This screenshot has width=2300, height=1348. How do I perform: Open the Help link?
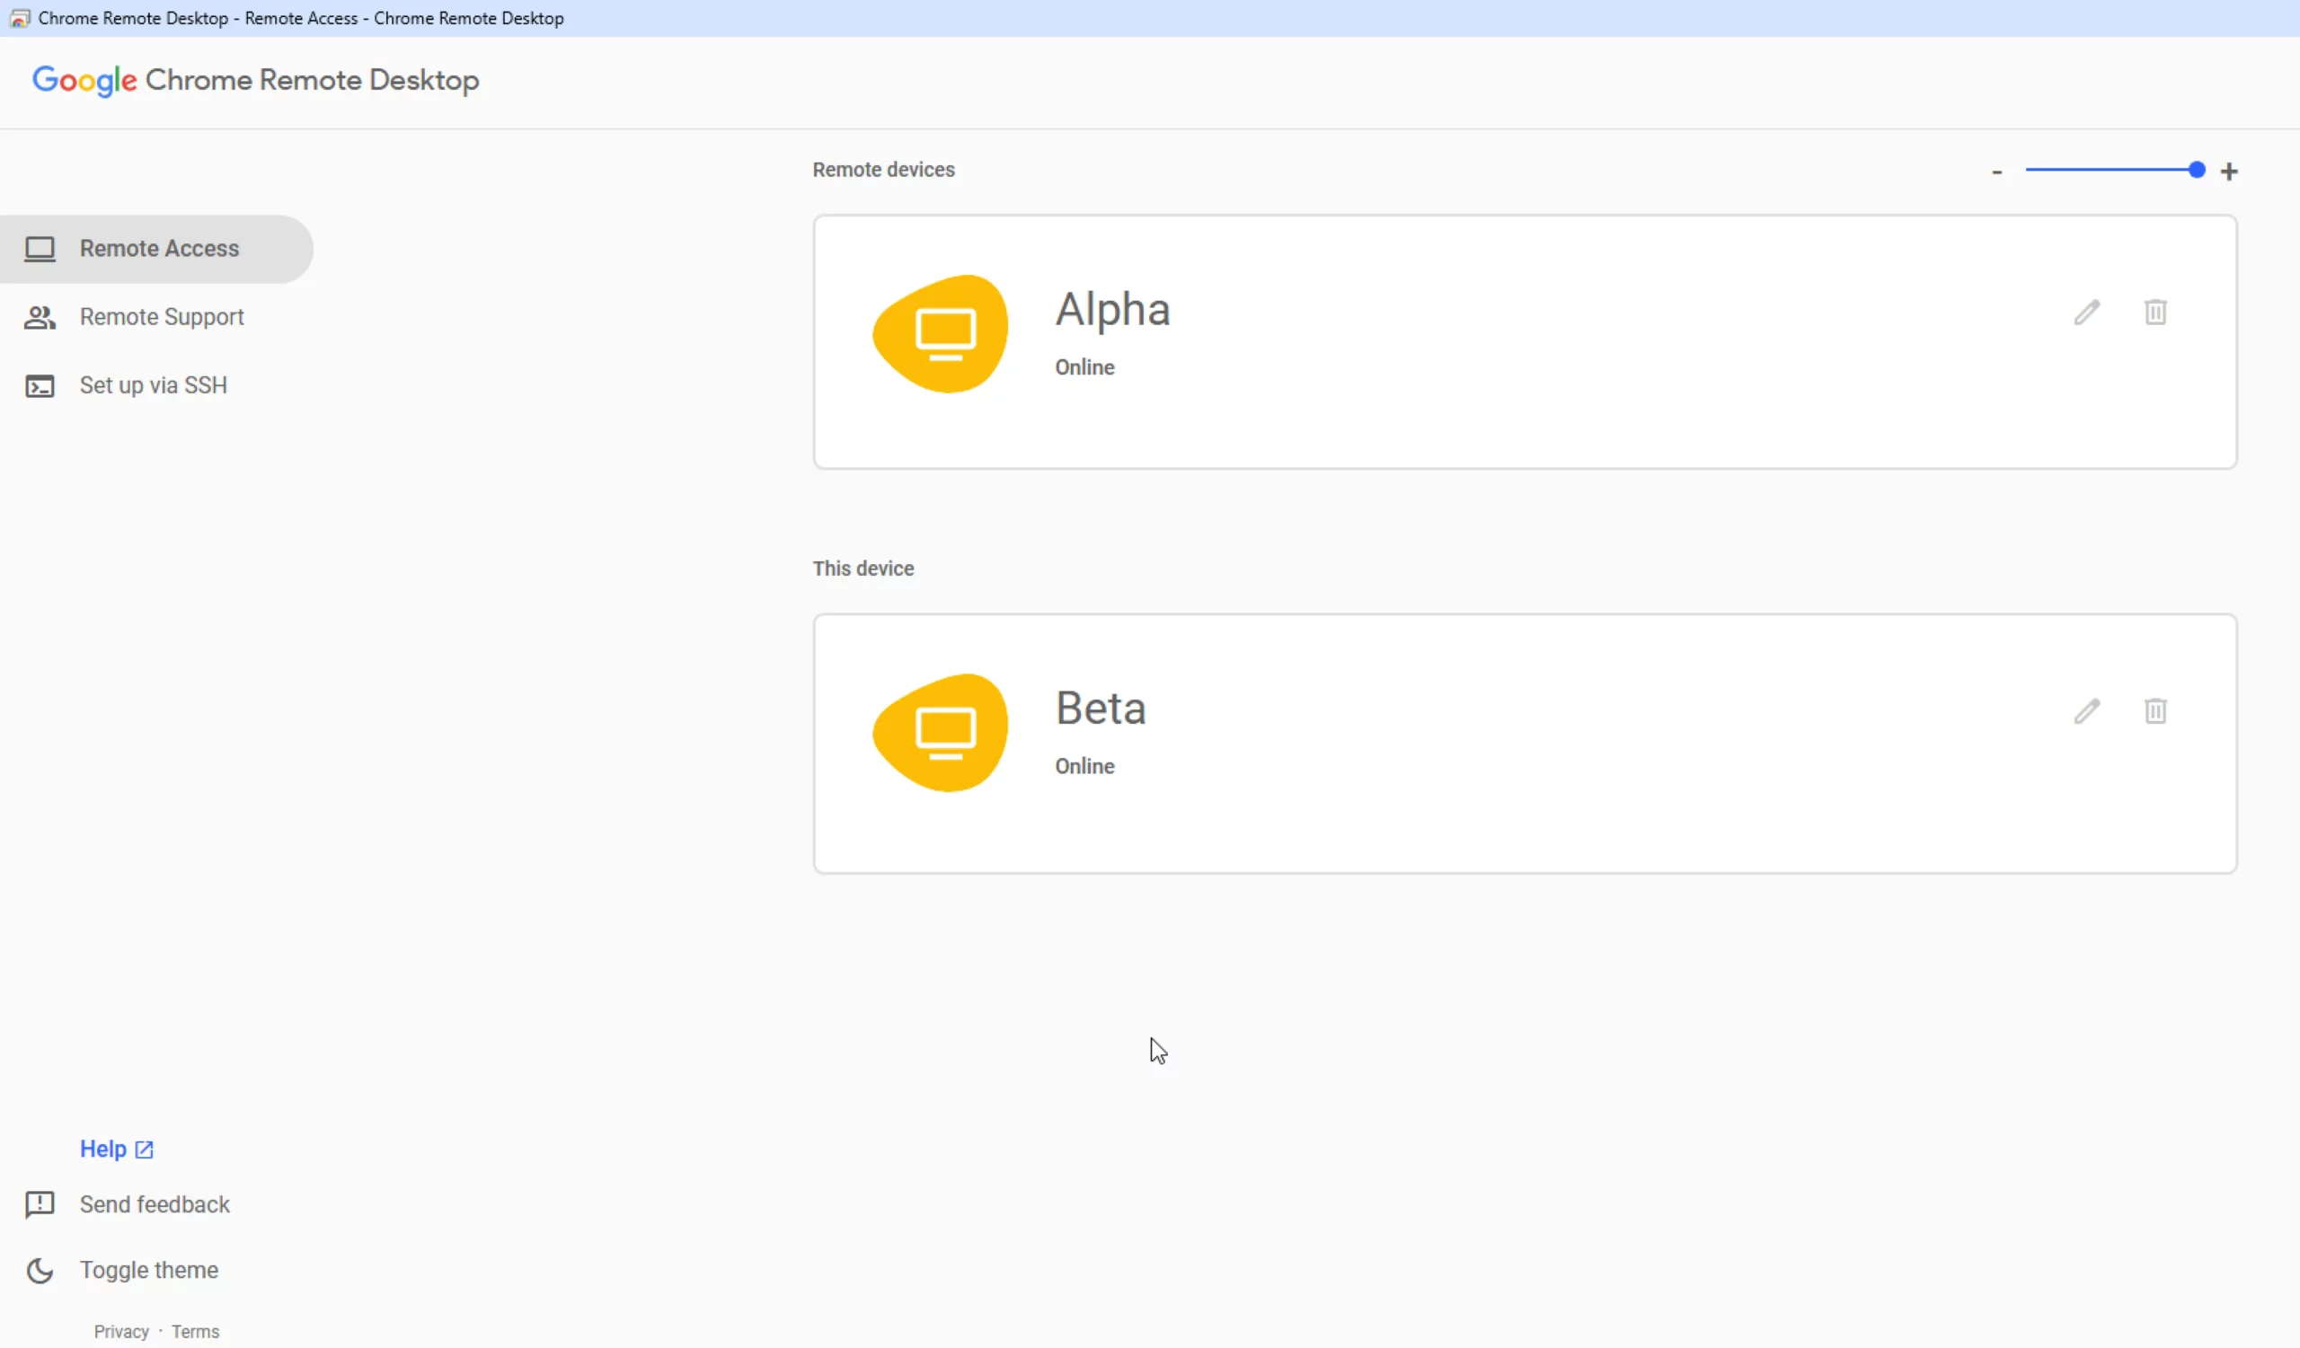pyautogui.click(x=103, y=1150)
